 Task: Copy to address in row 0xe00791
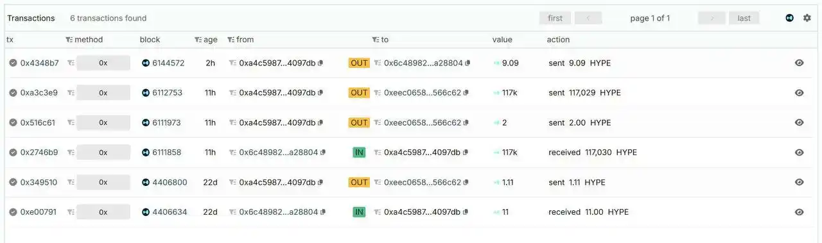(465, 212)
